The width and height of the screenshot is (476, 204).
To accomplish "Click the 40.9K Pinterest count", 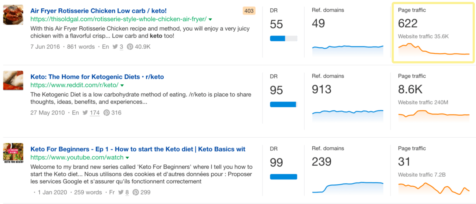I will (143, 47).
